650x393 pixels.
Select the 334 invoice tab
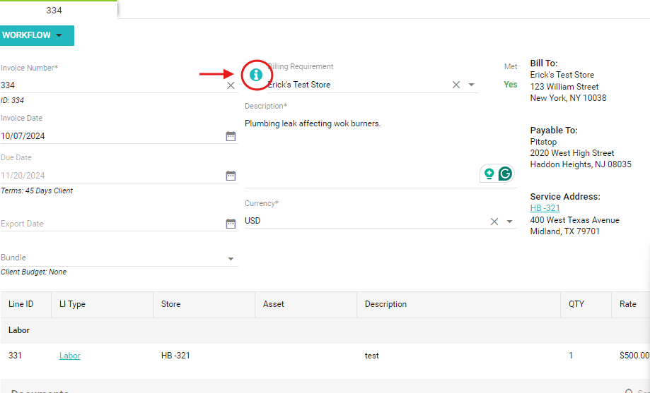click(54, 10)
